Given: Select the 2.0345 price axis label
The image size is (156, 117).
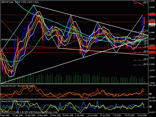Looking at the screenshot, I should (x=152, y=39).
